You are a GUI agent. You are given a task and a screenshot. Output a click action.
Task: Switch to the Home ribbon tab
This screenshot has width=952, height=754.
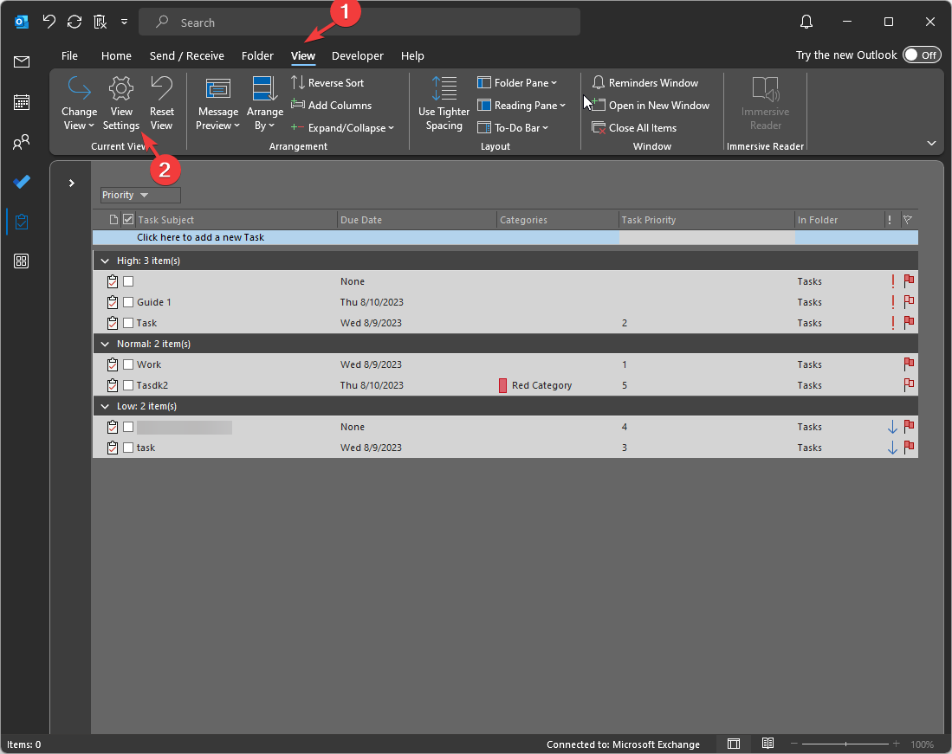click(116, 55)
